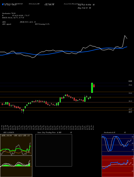Click the thick blue moving average line
The width and height of the screenshot is (134, 177).
point(63,51)
